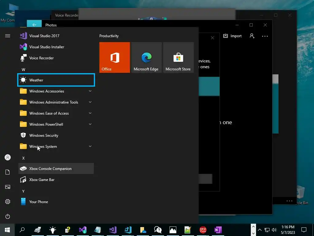This screenshot has width=314, height=236.
Task: Click the Windows Start button
Action: (7, 230)
